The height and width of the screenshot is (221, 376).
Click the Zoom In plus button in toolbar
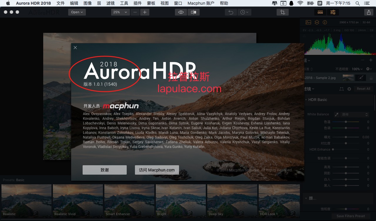pos(145,12)
